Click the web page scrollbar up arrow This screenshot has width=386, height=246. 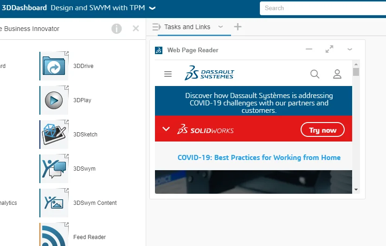356,64
